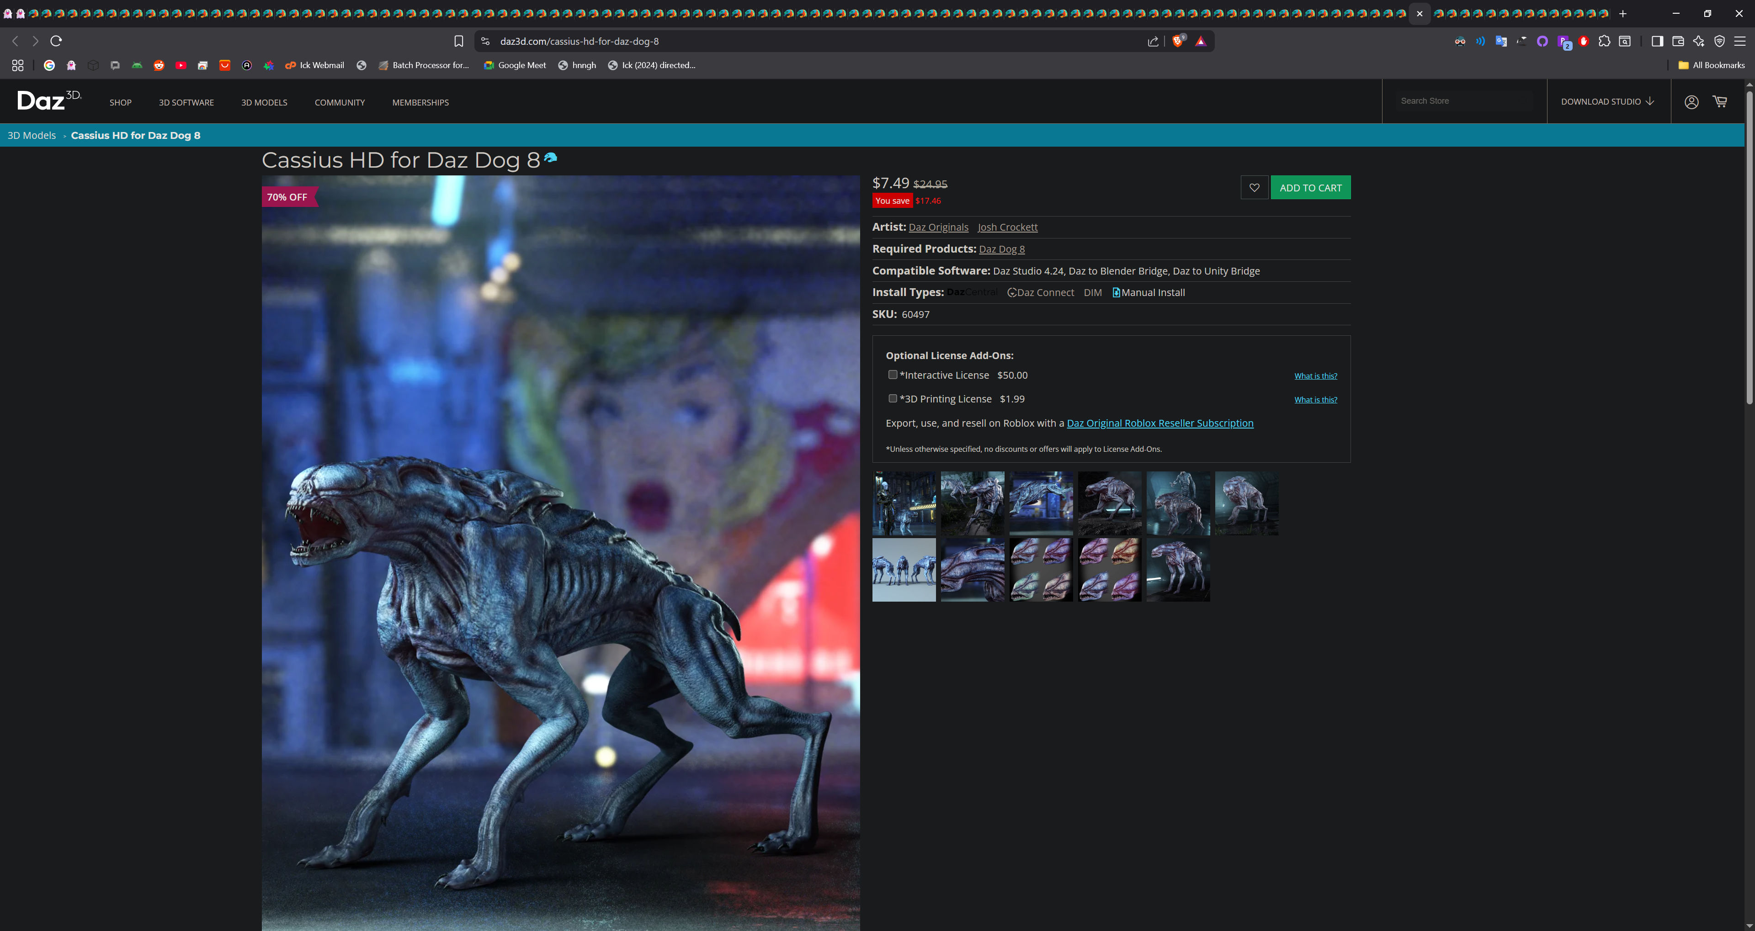
Task: Select Manual Install type
Action: [1149, 292]
